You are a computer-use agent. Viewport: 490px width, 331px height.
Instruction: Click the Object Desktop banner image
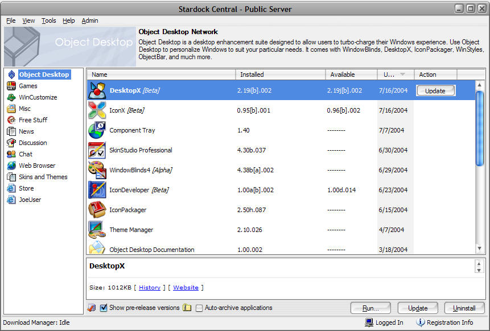[x=70, y=46]
